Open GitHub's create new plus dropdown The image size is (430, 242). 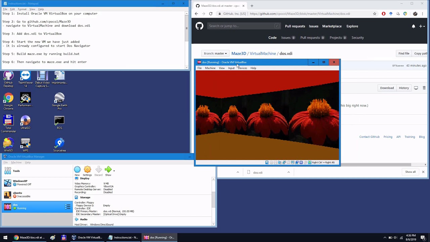pos(422,26)
